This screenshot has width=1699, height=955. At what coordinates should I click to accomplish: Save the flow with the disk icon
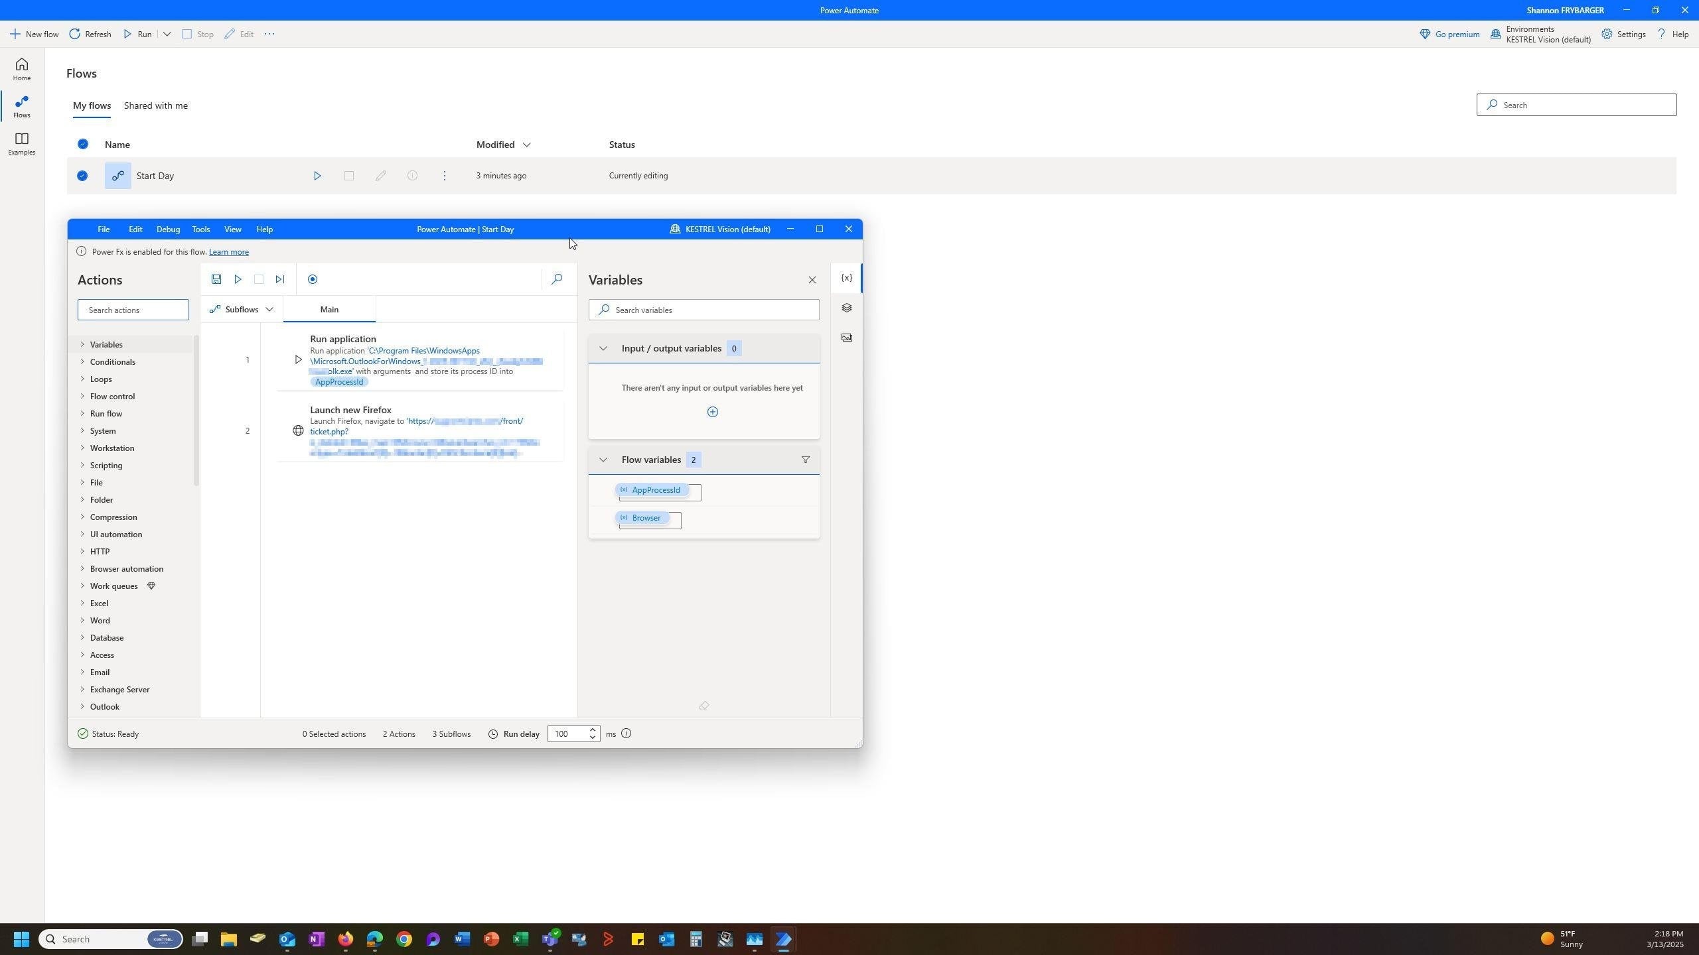coord(216,279)
